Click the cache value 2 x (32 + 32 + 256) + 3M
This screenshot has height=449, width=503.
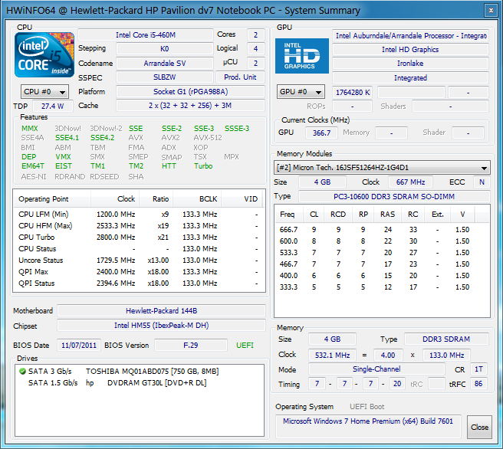click(x=191, y=106)
